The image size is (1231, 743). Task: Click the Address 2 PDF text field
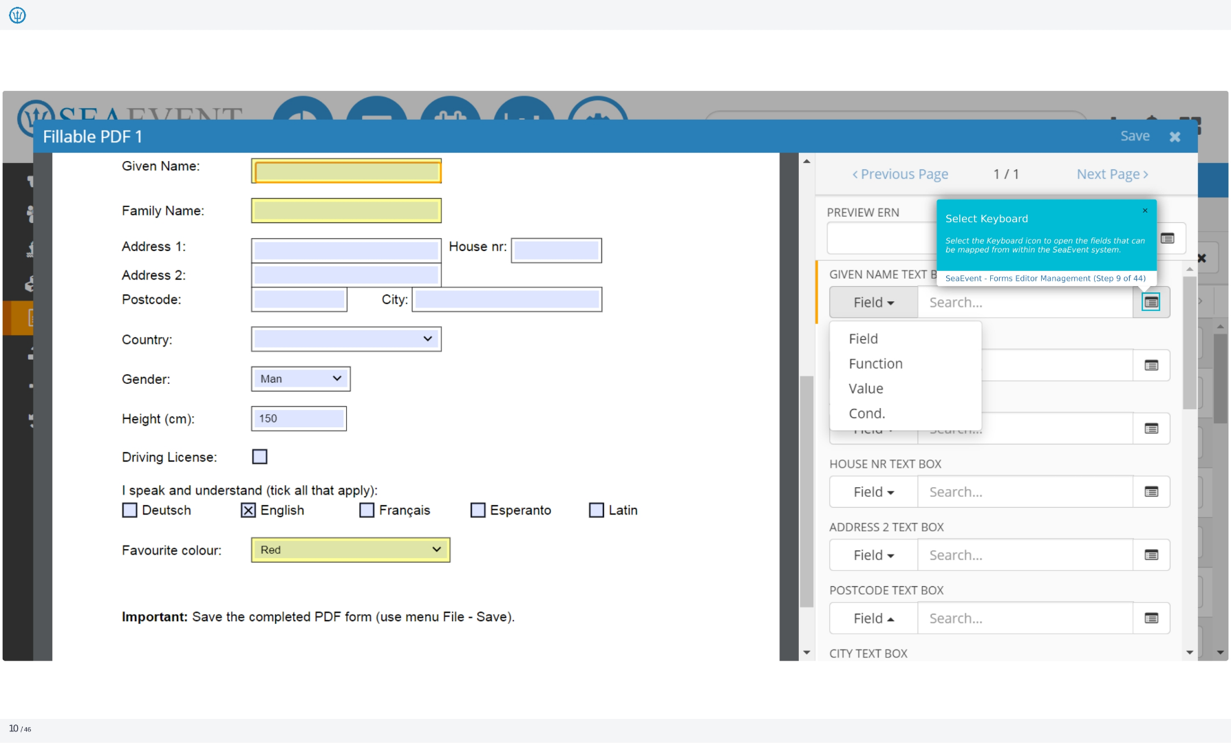pos(346,275)
